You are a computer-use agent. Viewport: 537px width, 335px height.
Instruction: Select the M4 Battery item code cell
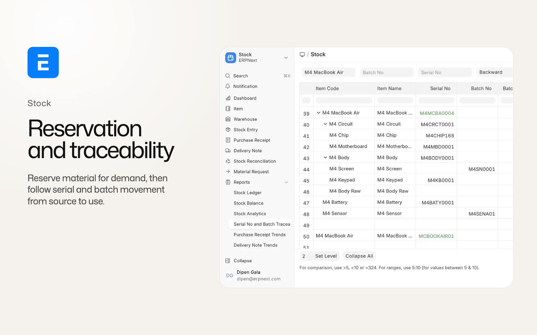pos(344,202)
